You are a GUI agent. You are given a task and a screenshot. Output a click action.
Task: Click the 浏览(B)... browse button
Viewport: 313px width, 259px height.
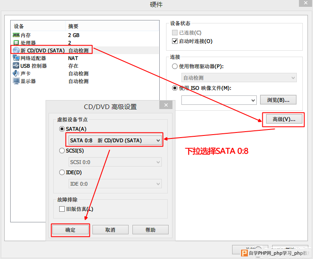pyautogui.click(x=278, y=100)
